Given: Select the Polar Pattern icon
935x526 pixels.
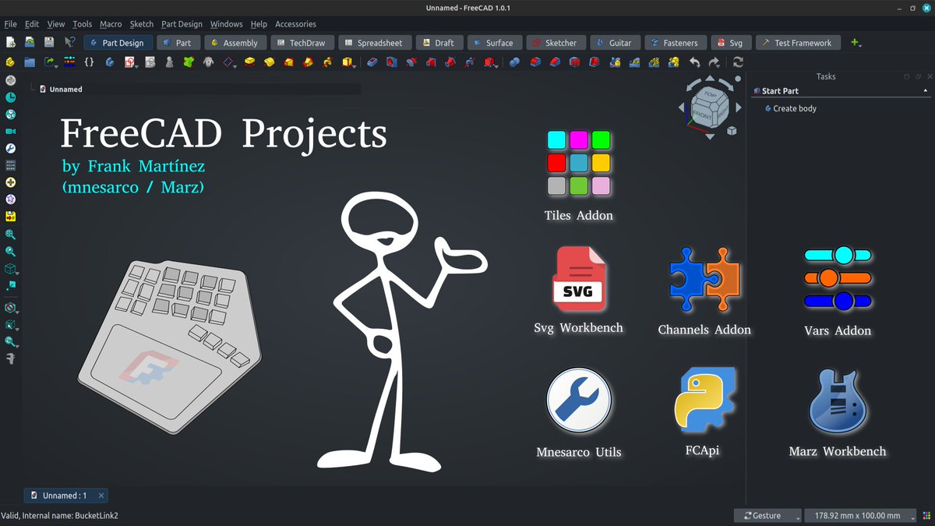Looking at the screenshot, I should click(x=654, y=62).
